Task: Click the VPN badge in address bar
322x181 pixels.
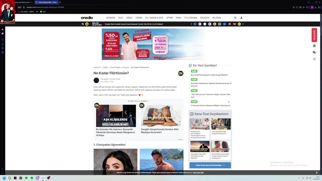Action: tap(19, 7)
